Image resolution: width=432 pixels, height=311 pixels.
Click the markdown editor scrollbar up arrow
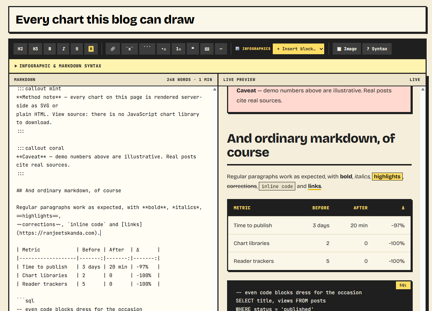coord(215,90)
